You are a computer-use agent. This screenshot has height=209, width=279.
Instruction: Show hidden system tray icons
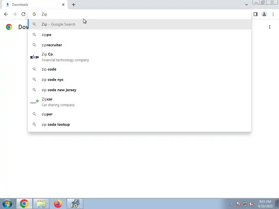pos(232,204)
